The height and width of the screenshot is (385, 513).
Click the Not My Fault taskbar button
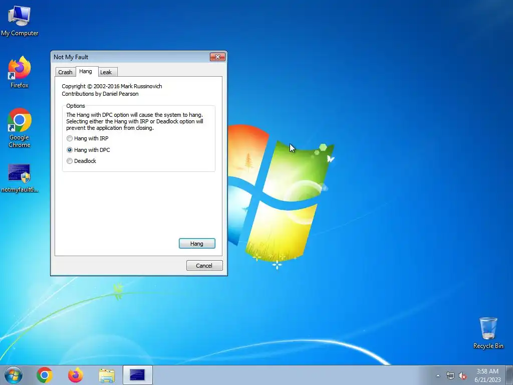tap(138, 375)
